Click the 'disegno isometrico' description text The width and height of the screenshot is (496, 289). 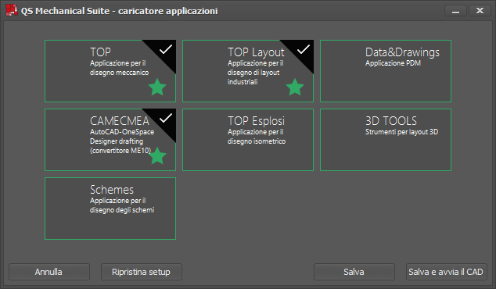tap(257, 141)
